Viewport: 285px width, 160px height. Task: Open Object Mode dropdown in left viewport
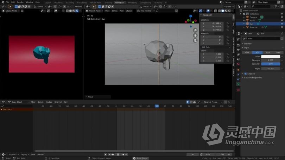[x=11, y=11]
